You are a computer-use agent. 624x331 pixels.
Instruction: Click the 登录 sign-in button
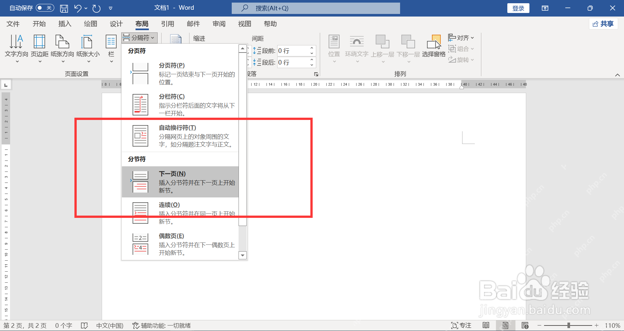pos(518,8)
